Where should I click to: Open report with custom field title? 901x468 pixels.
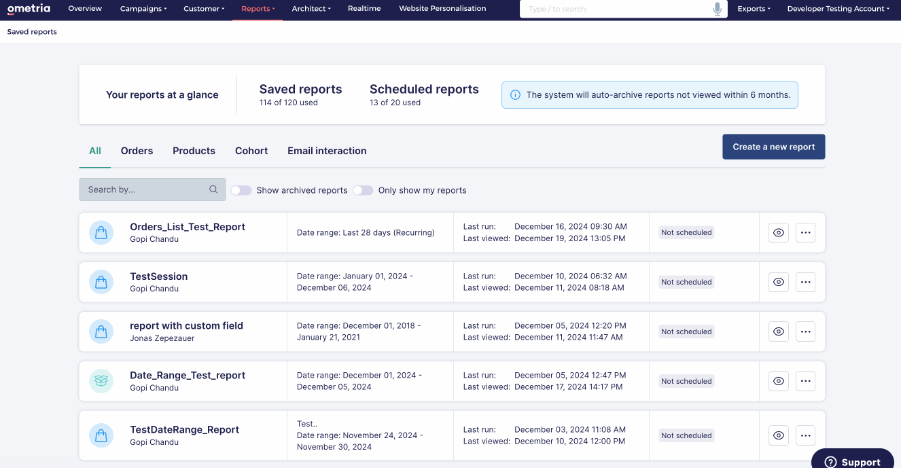tap(186, 326)
